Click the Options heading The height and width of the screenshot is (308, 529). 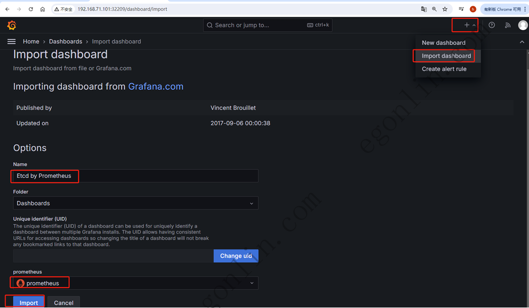click(x=30, y=148)
